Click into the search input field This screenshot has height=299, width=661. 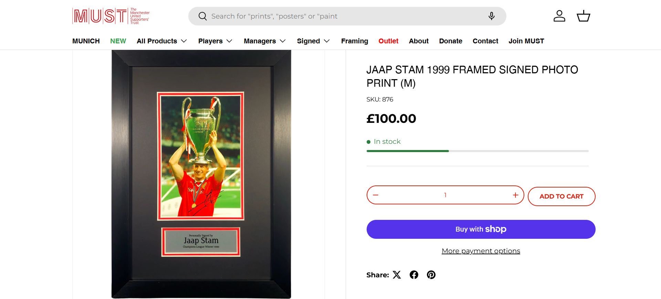click(344, 16)
